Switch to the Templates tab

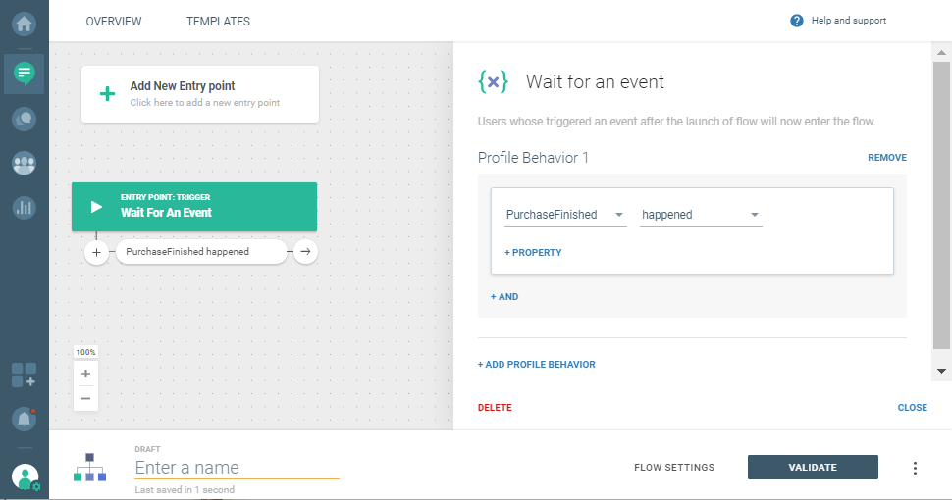click(x=218, y=21)
